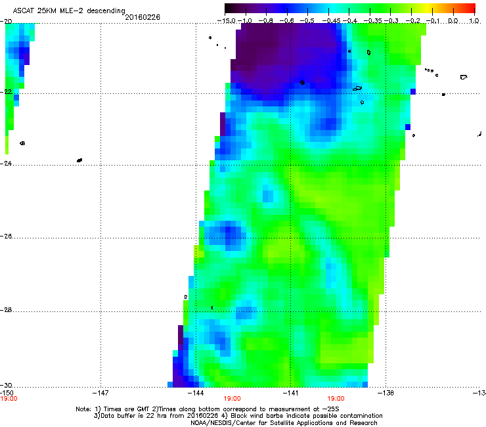Screen dimensions: 486x427
Task: Click the colorbar label -15.0
Action: [227, 21]
